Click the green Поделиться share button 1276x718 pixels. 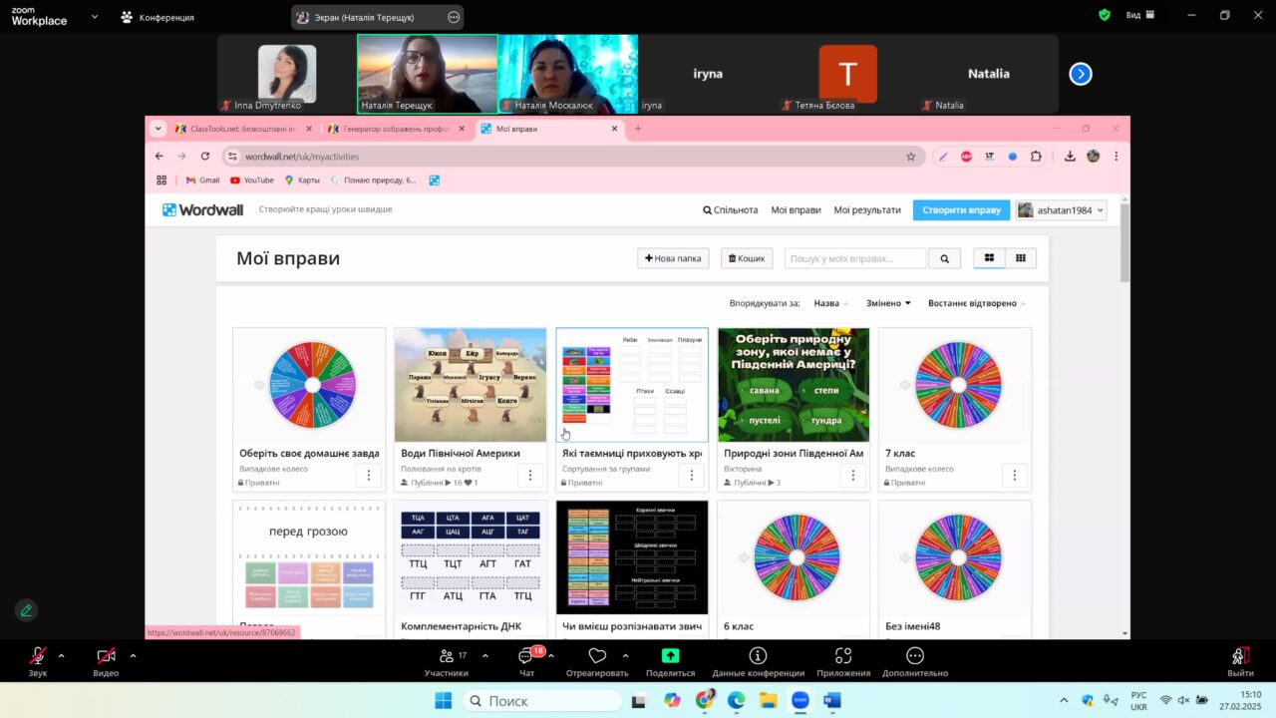(671, 661)
